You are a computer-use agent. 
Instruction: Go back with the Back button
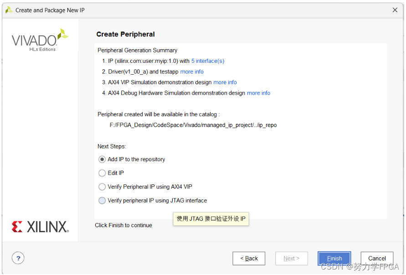click(249, 259)
